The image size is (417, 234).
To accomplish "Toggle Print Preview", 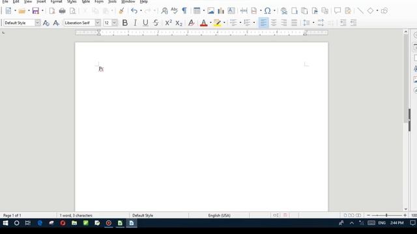I will point(72,10).
